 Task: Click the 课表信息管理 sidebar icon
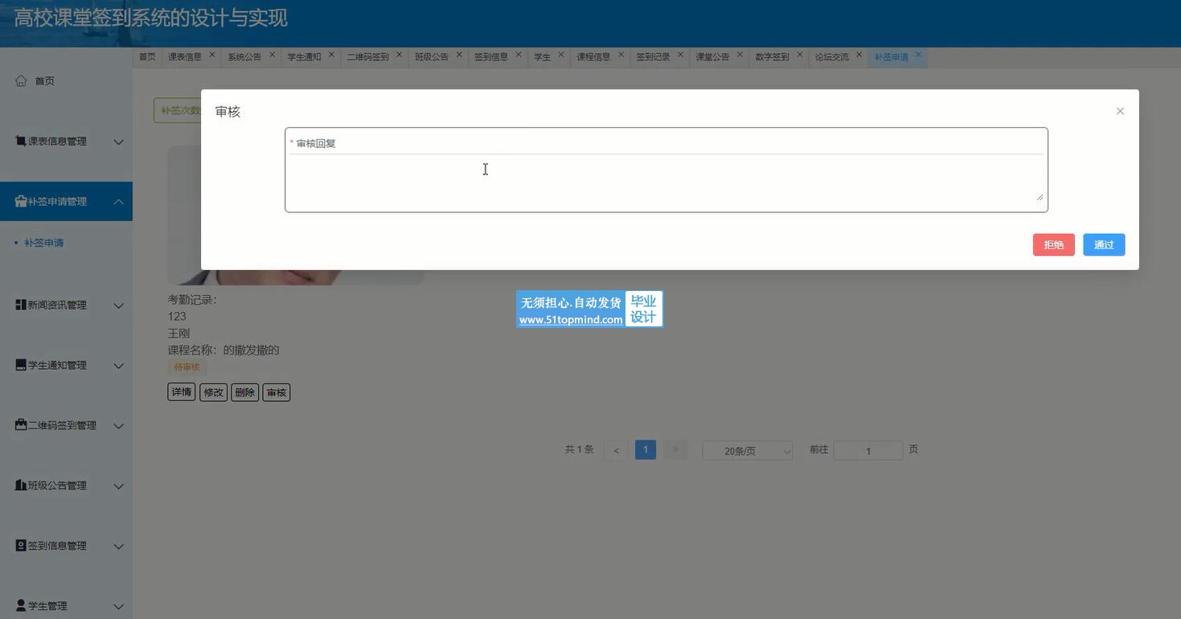point(21,141)
